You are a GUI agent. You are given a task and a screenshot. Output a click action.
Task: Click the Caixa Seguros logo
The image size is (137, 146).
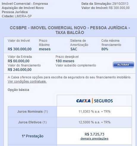[x=95, y=101]
